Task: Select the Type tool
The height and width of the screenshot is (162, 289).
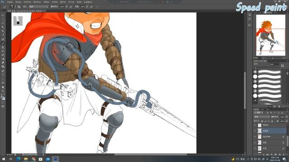Action: point(3,75)
